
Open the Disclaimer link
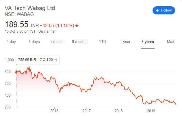pyautogui.click(x=47, y=31)
